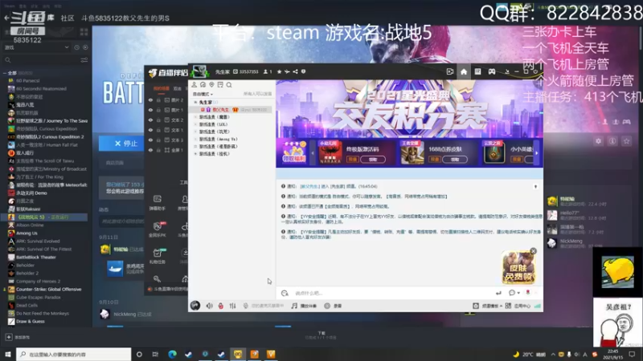Toggle lock icon on 图片 2 source

click(x=158, y=99)
